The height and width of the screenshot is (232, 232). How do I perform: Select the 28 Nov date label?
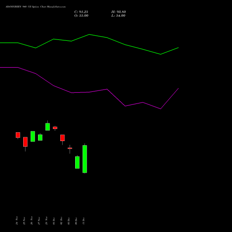[x=46, y=220]
